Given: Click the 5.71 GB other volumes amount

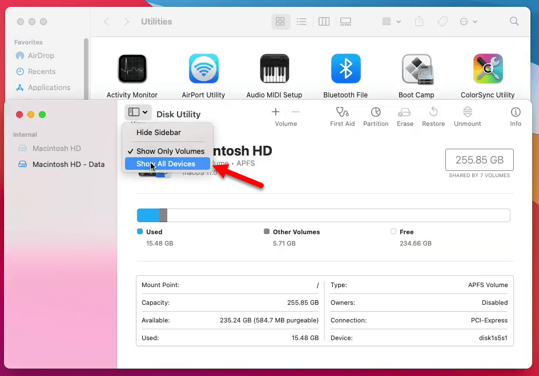Looking at the screenshot, I should (284, 243).
